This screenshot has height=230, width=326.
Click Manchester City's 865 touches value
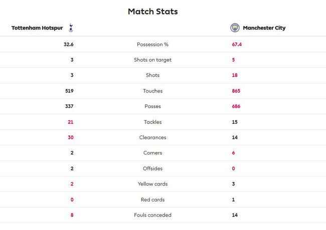(236, 91)
